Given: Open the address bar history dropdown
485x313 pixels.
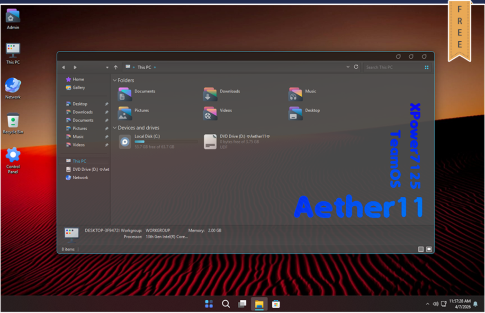Looking at the screenshot, I should pyautogui.click(x=348, y=67).
